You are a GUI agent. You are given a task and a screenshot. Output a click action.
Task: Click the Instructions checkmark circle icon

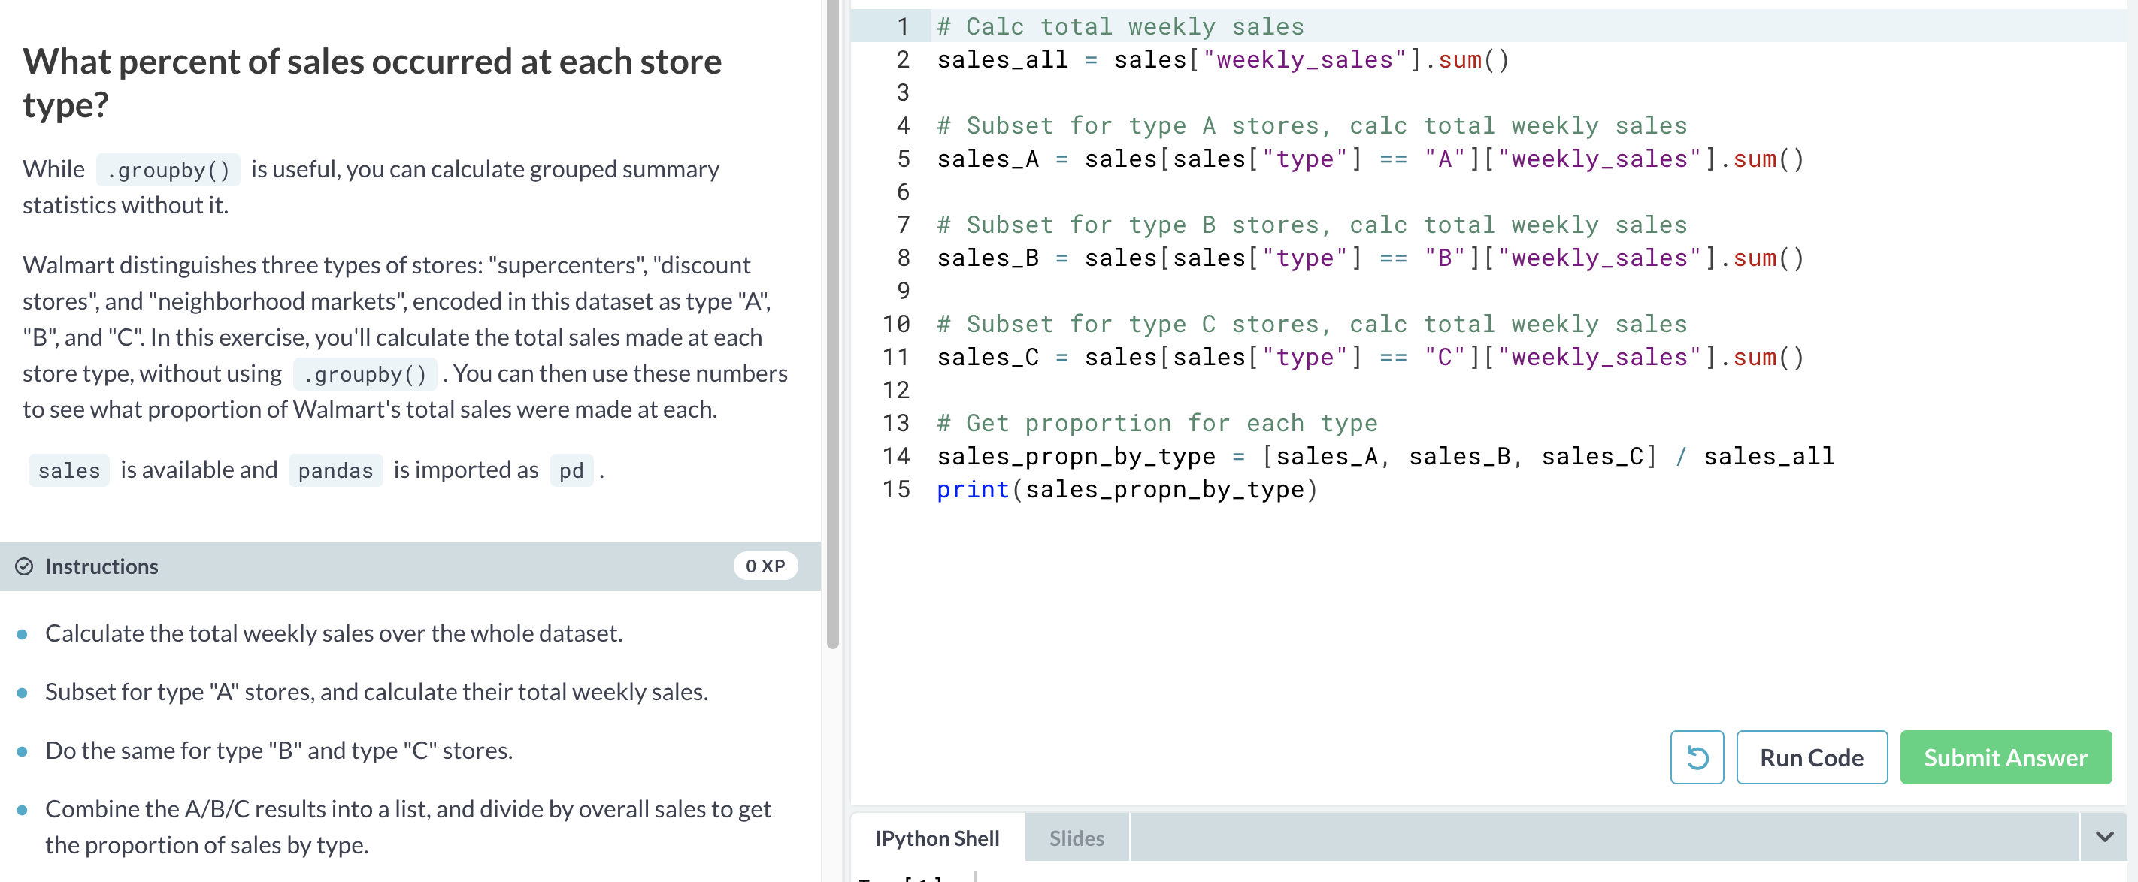[24, 566]
